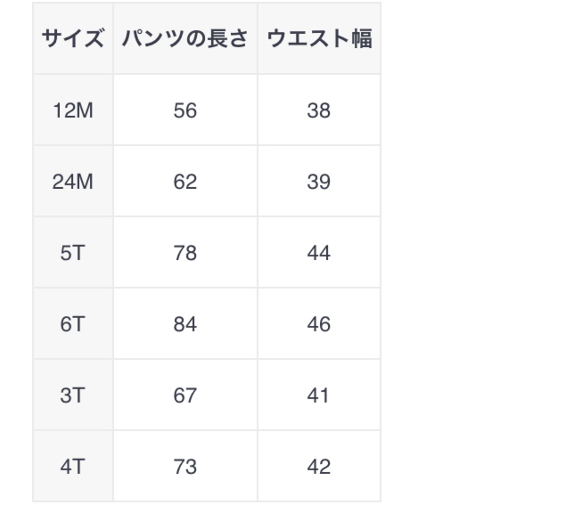Screen dimensions: 566x521
Task: Click waist width value 39
Action: (319, 182)
